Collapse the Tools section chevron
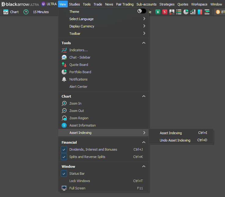225x197 pixels. (144, 43)
